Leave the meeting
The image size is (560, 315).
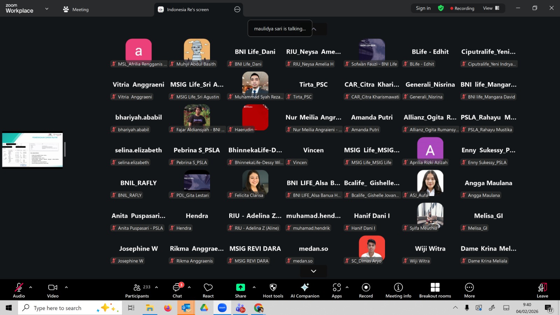(x=542, y=290)
